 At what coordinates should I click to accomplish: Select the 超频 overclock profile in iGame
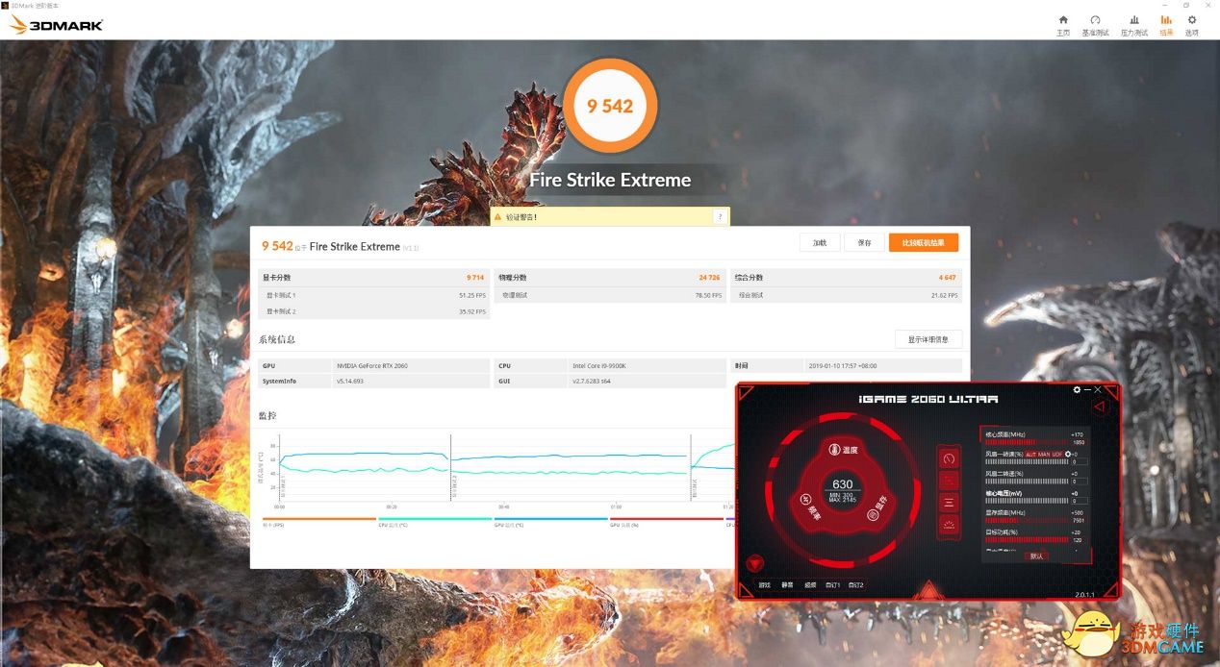[810, 584]
